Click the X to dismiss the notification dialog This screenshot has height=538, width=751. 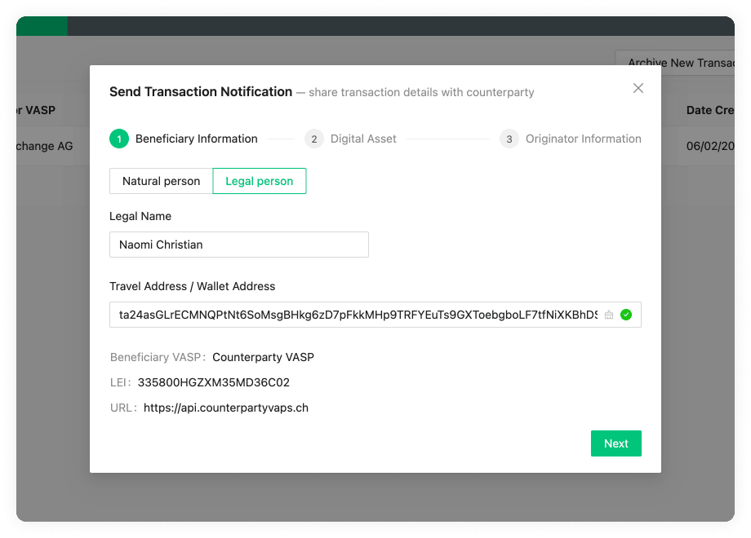point(638,88)
